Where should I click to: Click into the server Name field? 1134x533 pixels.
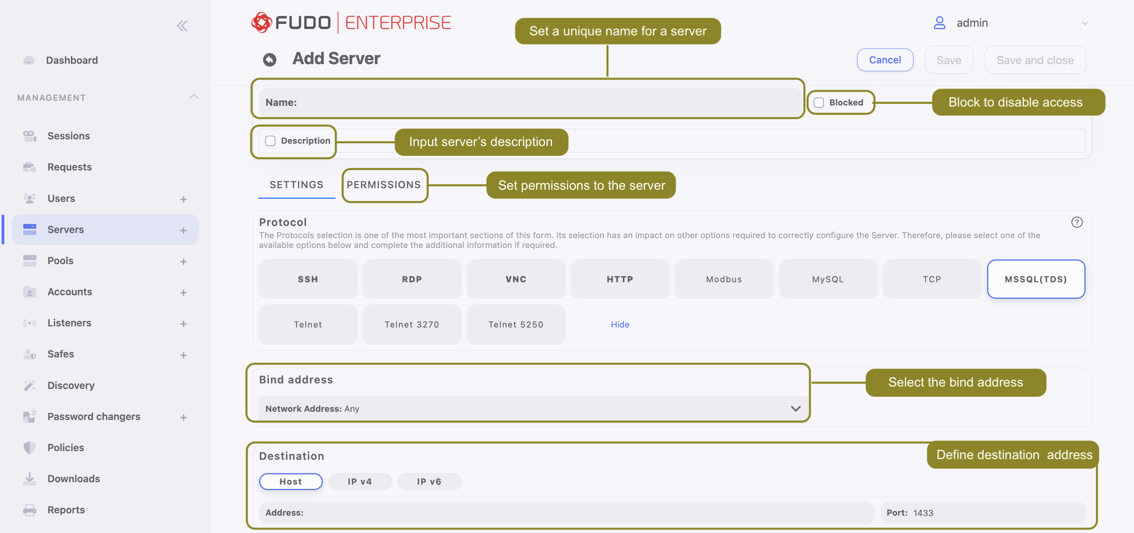point(530,103)
